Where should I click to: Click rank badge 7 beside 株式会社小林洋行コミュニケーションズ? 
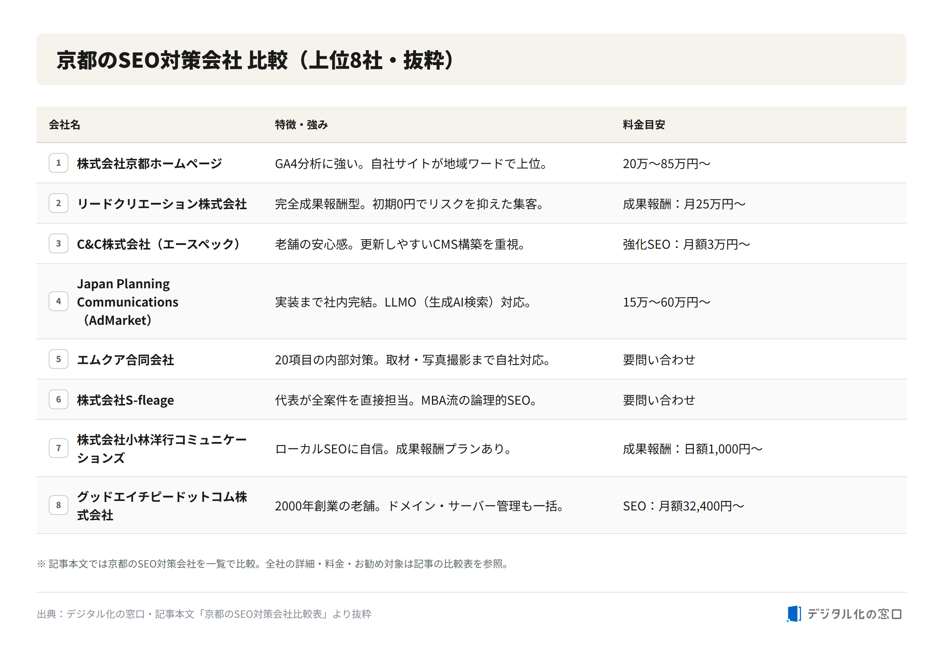coord(58,448)
